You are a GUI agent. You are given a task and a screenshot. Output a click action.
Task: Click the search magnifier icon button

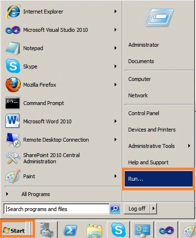115,209
